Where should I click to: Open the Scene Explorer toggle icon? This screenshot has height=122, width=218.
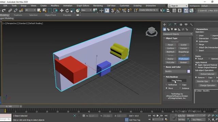(174, 11)
